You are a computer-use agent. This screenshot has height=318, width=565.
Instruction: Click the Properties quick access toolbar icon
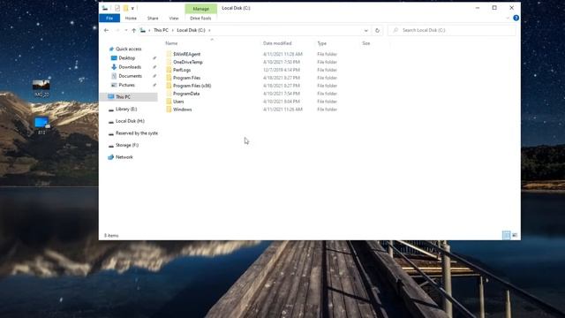coord(117,8)
